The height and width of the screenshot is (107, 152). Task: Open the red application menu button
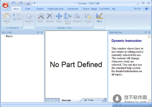point(6,4)
